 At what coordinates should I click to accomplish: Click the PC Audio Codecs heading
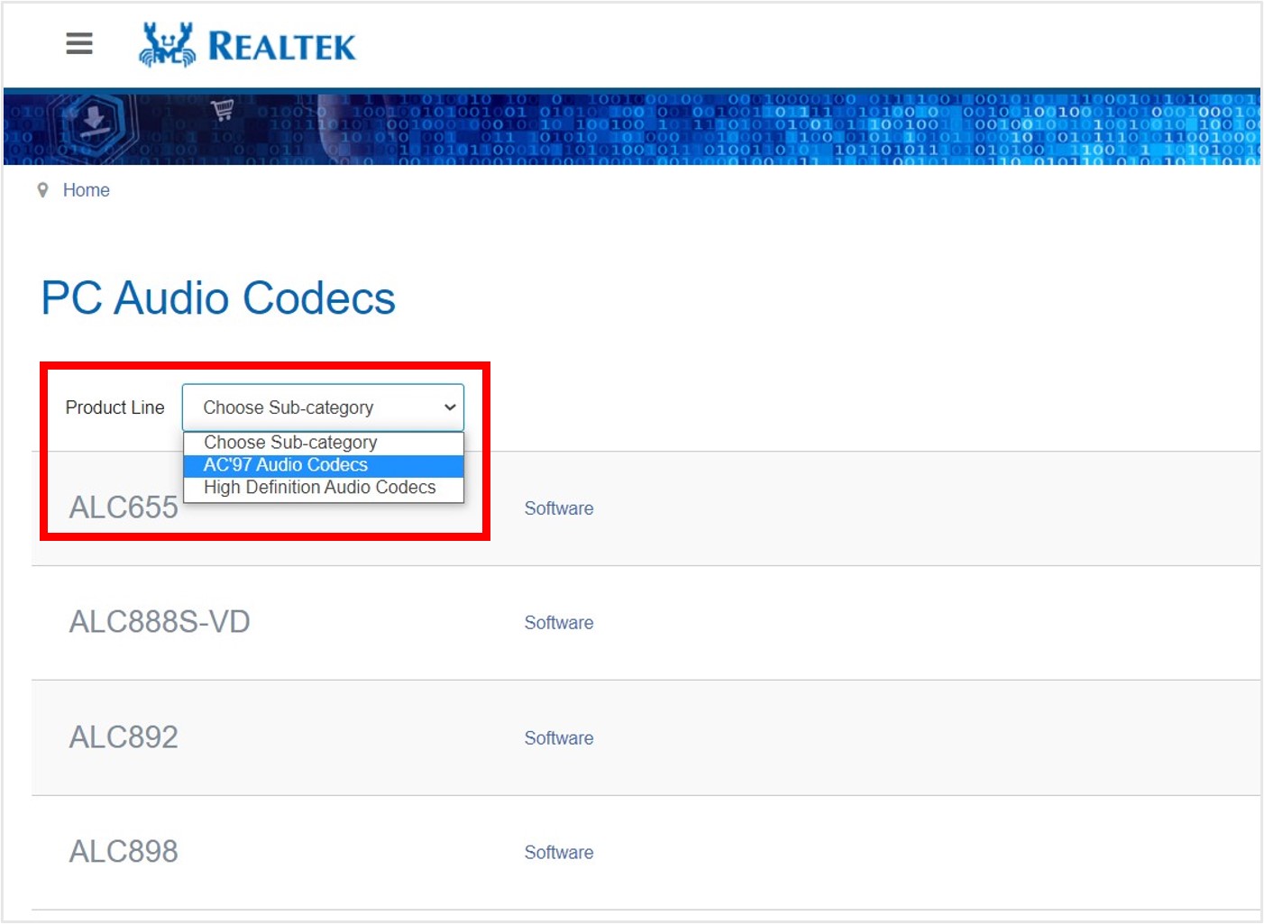(218, 298)
